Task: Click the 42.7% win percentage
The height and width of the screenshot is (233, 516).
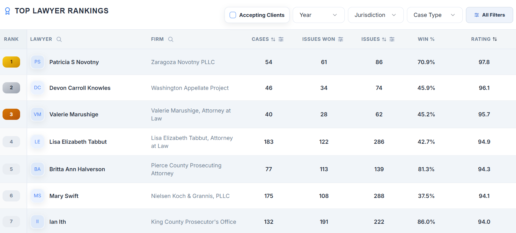Action: [x=426, y=142]
